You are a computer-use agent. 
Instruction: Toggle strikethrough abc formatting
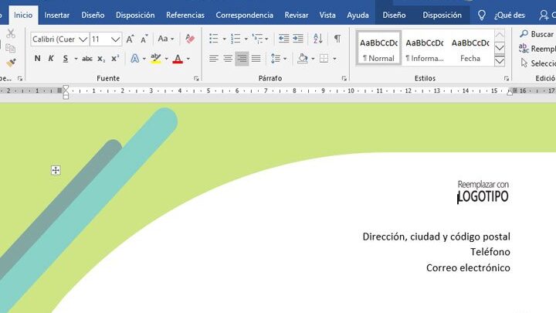coord(87,59)
